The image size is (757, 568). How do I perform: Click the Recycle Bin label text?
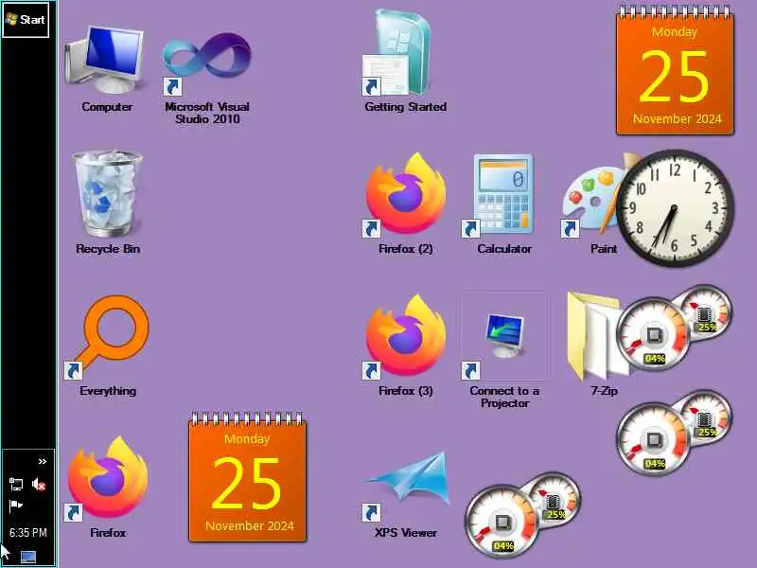pos(108,249)
